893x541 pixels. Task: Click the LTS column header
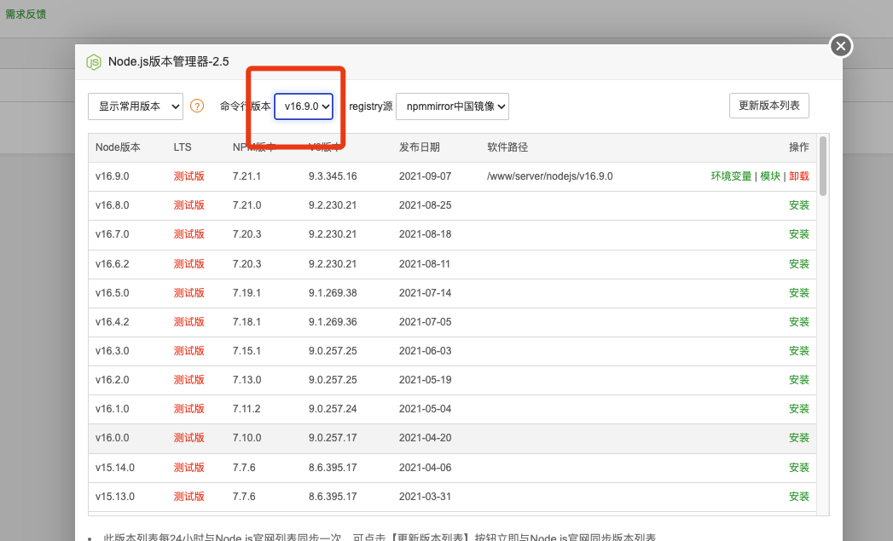(183, 147)
